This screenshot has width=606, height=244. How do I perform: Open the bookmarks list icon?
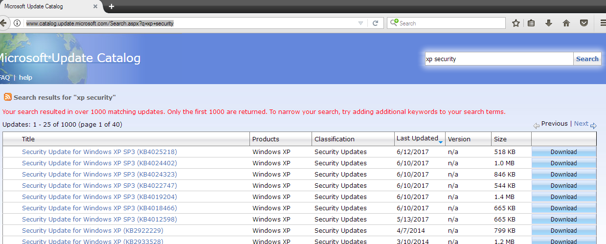coord(531,23)
